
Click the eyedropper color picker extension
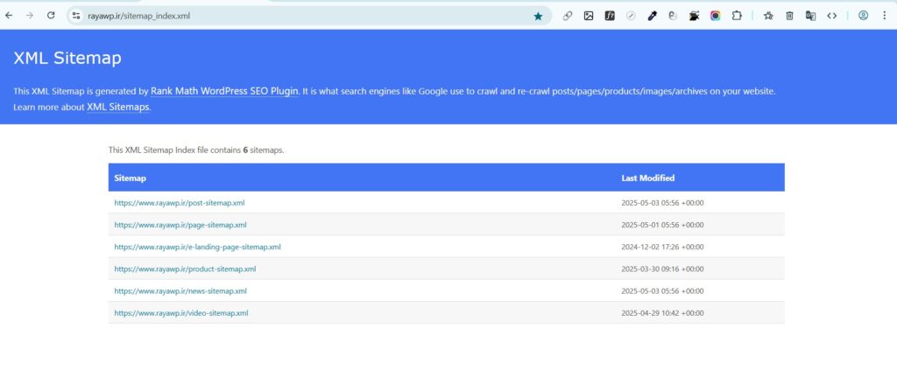(x=652, y=16)
